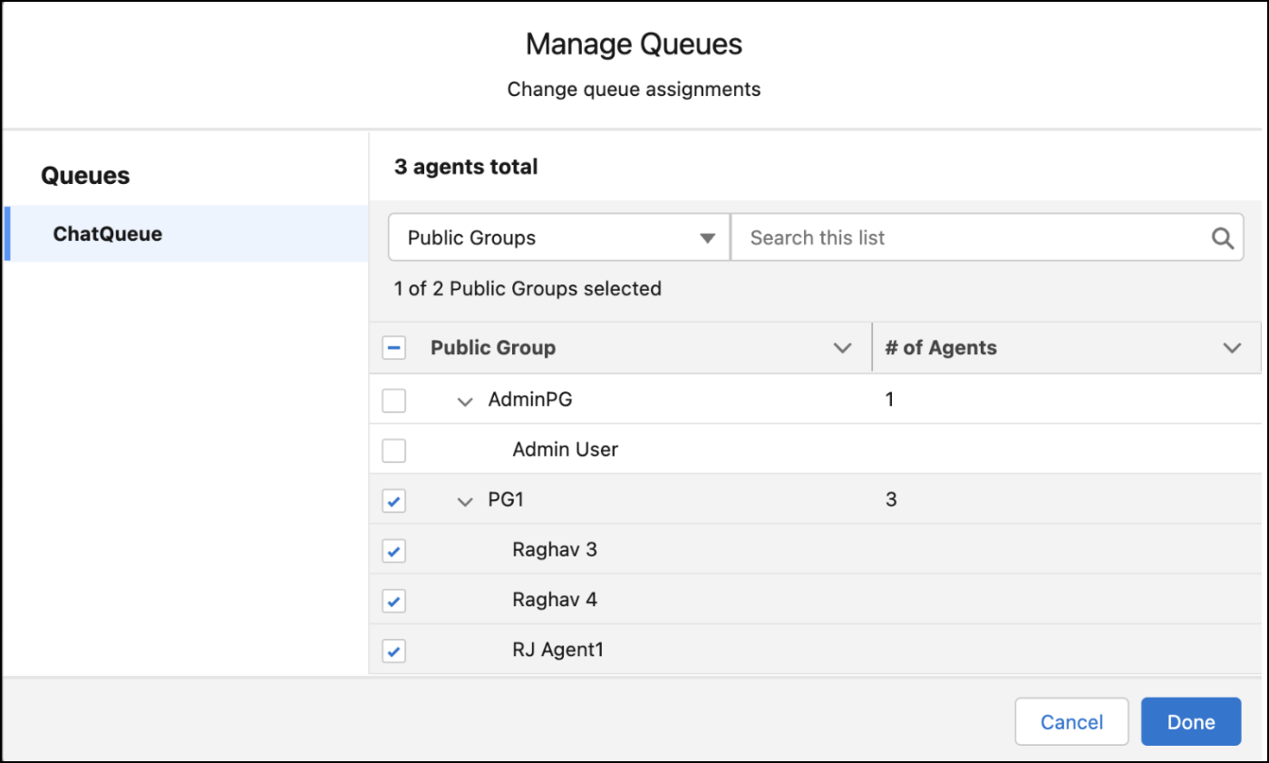
Task: Click the search magnifier icon
Action: [x=1222, y=238]
